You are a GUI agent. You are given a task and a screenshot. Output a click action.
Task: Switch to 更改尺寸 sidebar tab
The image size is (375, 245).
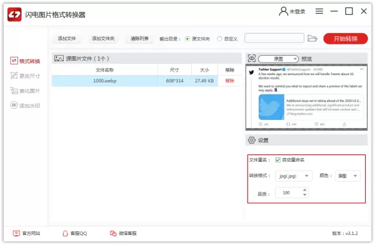tap(25, 76)
